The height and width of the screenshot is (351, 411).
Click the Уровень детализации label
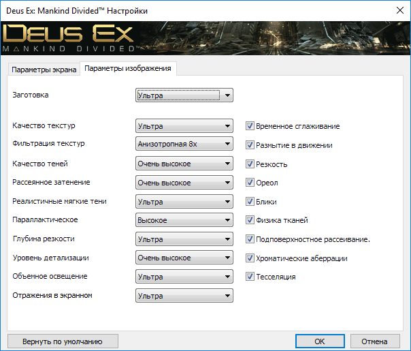50,258
